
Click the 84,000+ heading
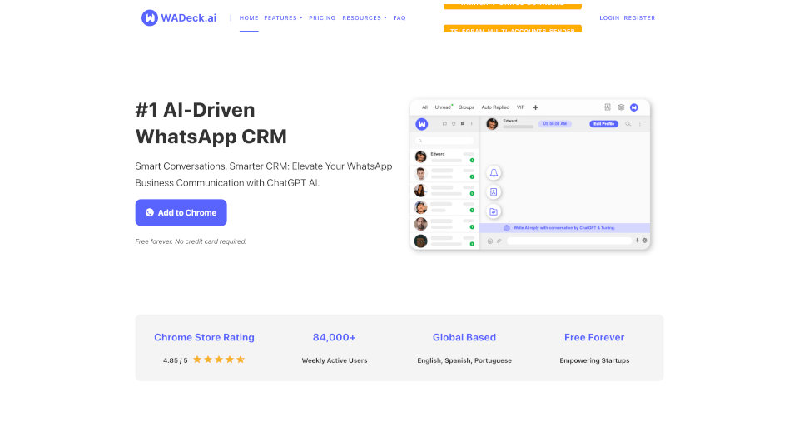coord(335,337)
